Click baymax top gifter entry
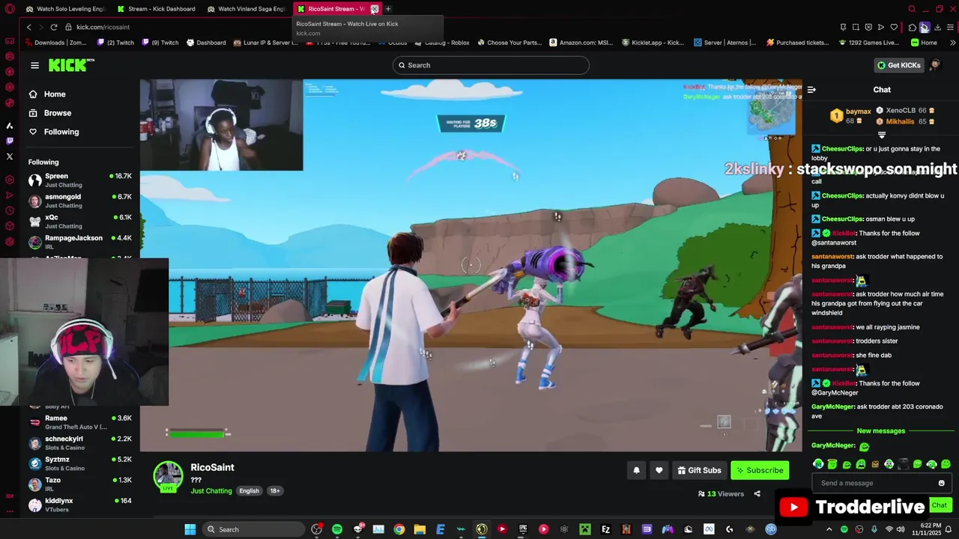The image size is (959, 539). [x=851, y=116]
